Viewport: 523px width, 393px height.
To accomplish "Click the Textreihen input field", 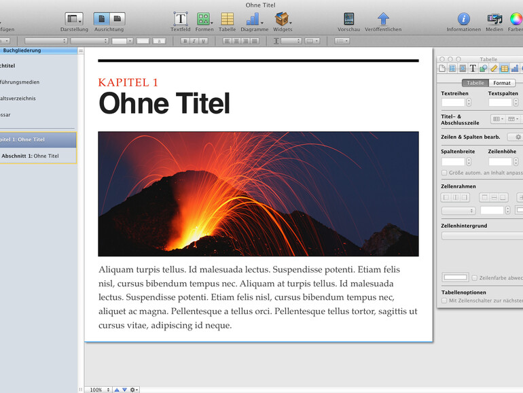I will point(453,102).
